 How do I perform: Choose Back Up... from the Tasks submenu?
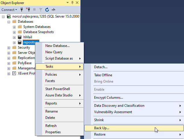coord(102,128)
